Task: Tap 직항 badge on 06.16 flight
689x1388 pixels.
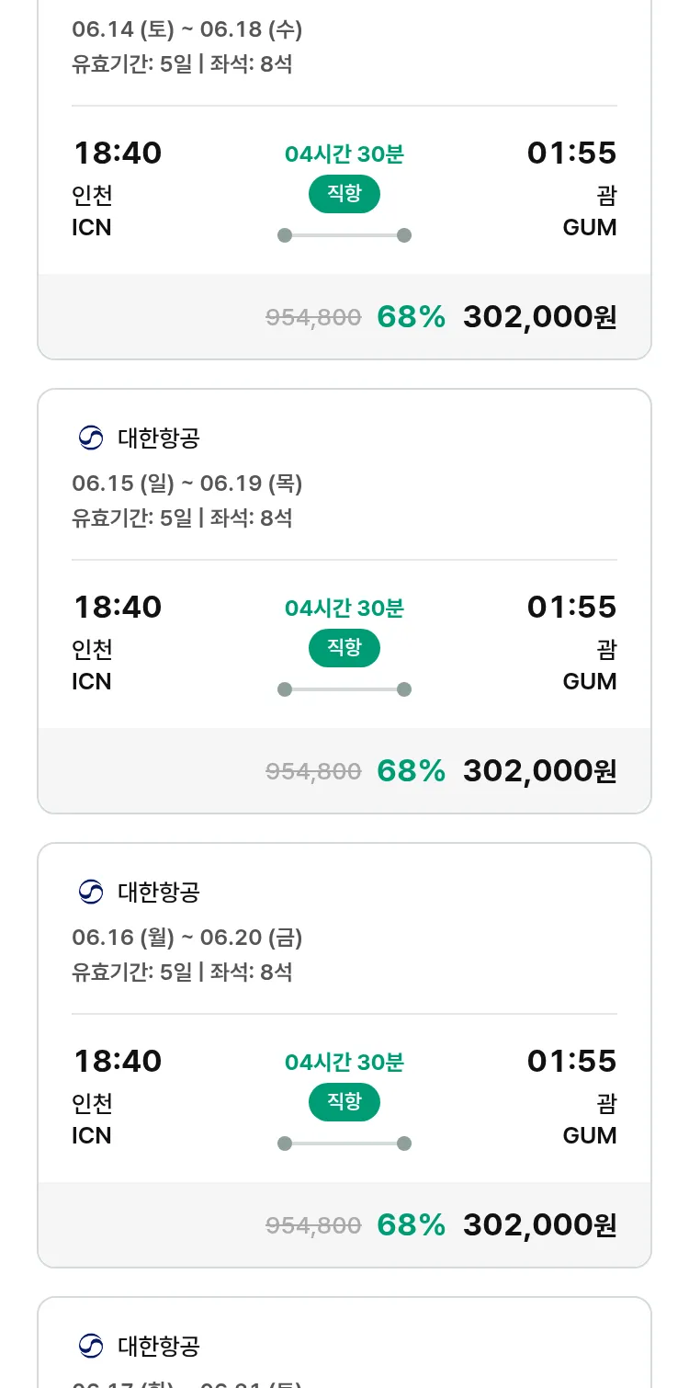Action: tap(344, 1102)
